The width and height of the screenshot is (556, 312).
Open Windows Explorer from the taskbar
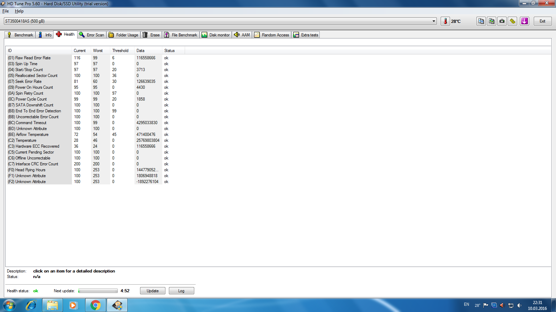tap(52, 305)
